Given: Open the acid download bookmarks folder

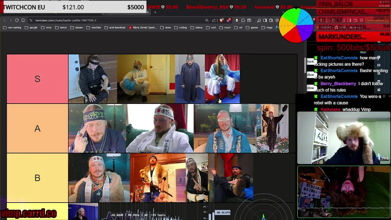Looking at the screenshot, I should 115,28.
